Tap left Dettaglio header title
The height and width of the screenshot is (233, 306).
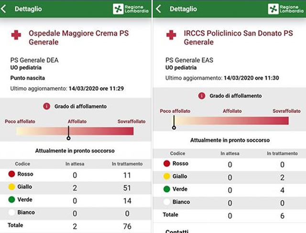tap(28, 9)
